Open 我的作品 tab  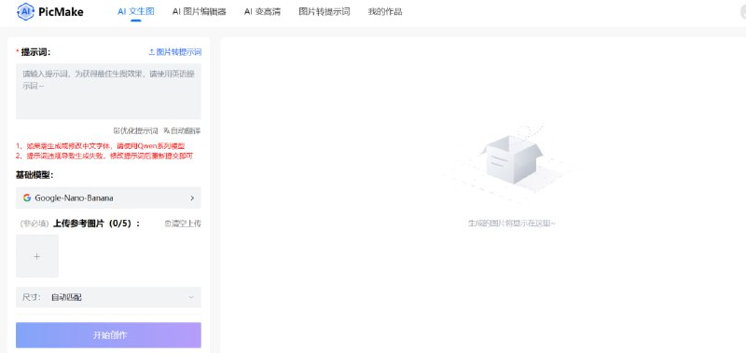click(x=385, y=11)
